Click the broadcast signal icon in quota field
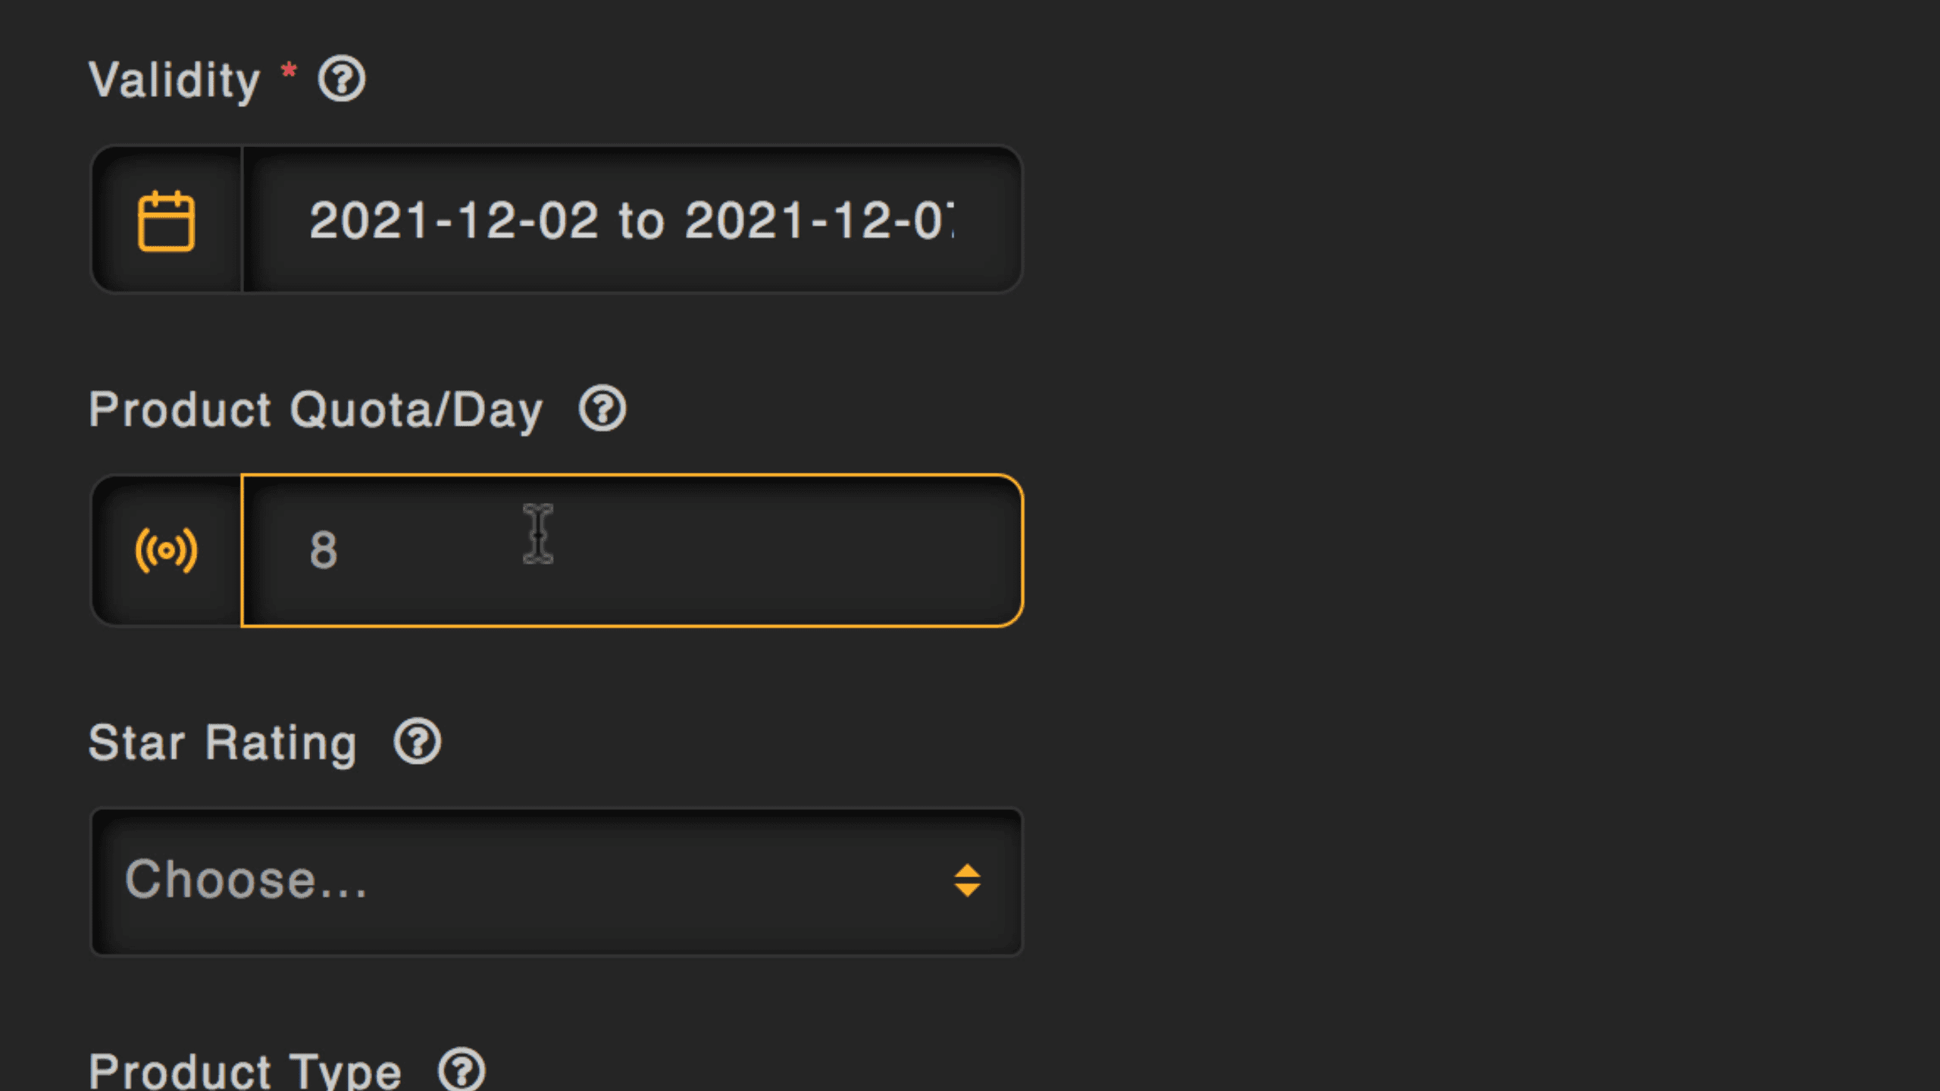Viewport: 1940px width, 1091px height. coord(166,550)
